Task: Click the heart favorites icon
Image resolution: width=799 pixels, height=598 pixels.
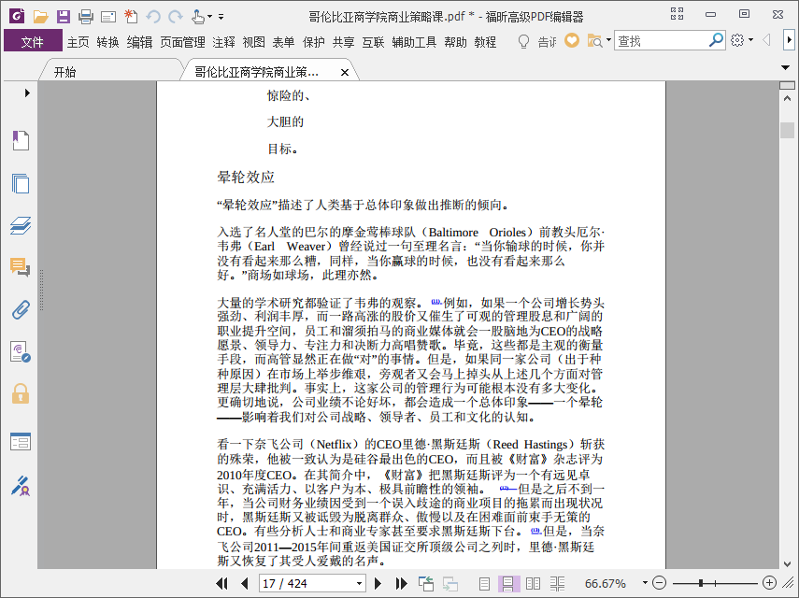Action: pos(572,40)
